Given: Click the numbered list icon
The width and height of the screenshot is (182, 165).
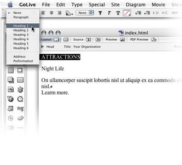Looking at the screenshot, I should (138, 13).
